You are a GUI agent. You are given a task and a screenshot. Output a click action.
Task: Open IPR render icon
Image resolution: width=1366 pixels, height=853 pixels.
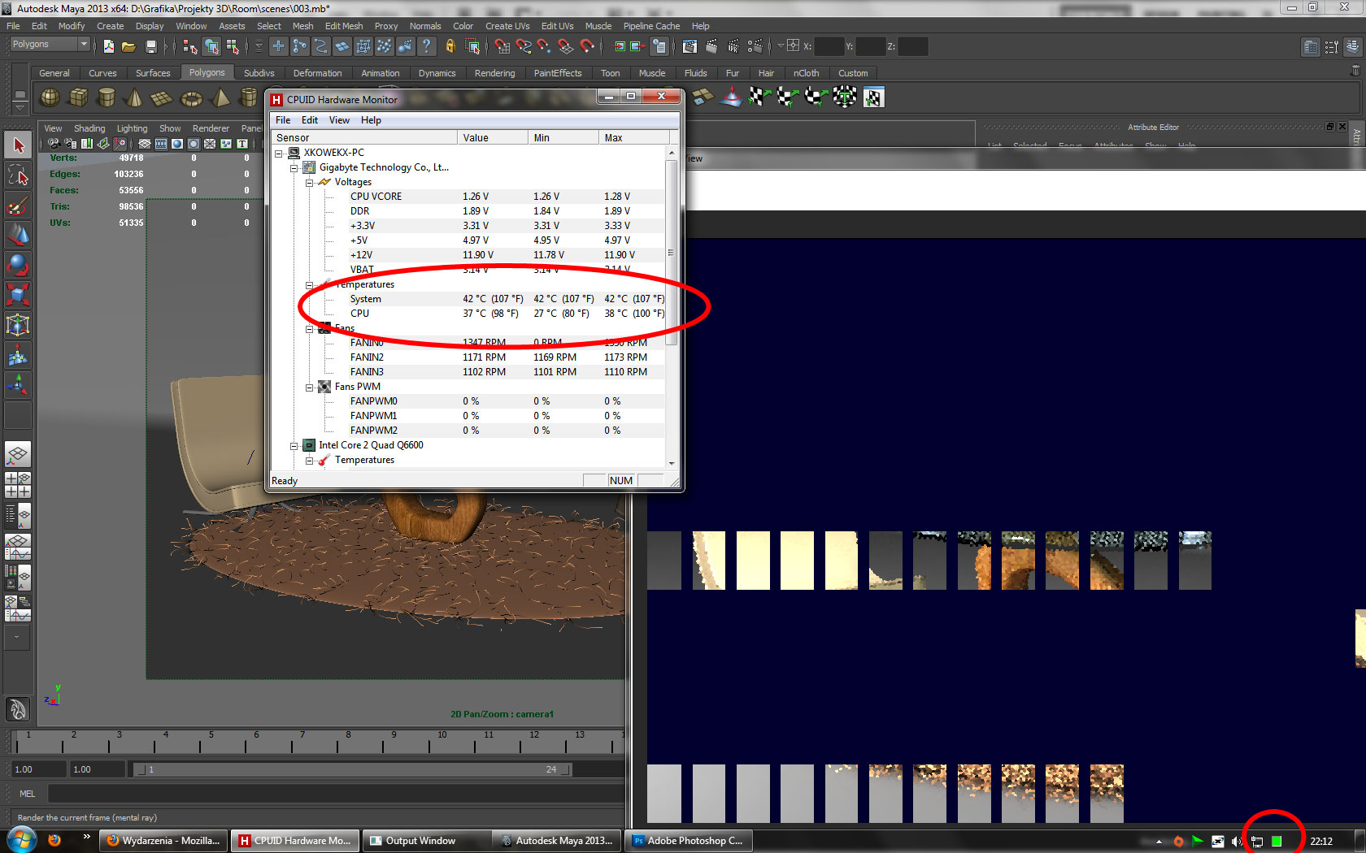[733, 46]
